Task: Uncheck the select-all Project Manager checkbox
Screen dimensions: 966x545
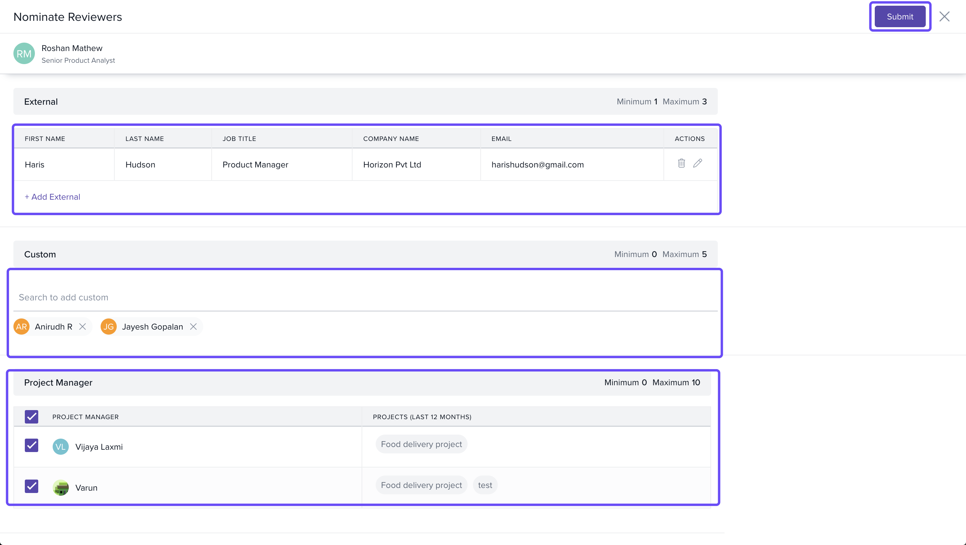Action: coord(32,417)
